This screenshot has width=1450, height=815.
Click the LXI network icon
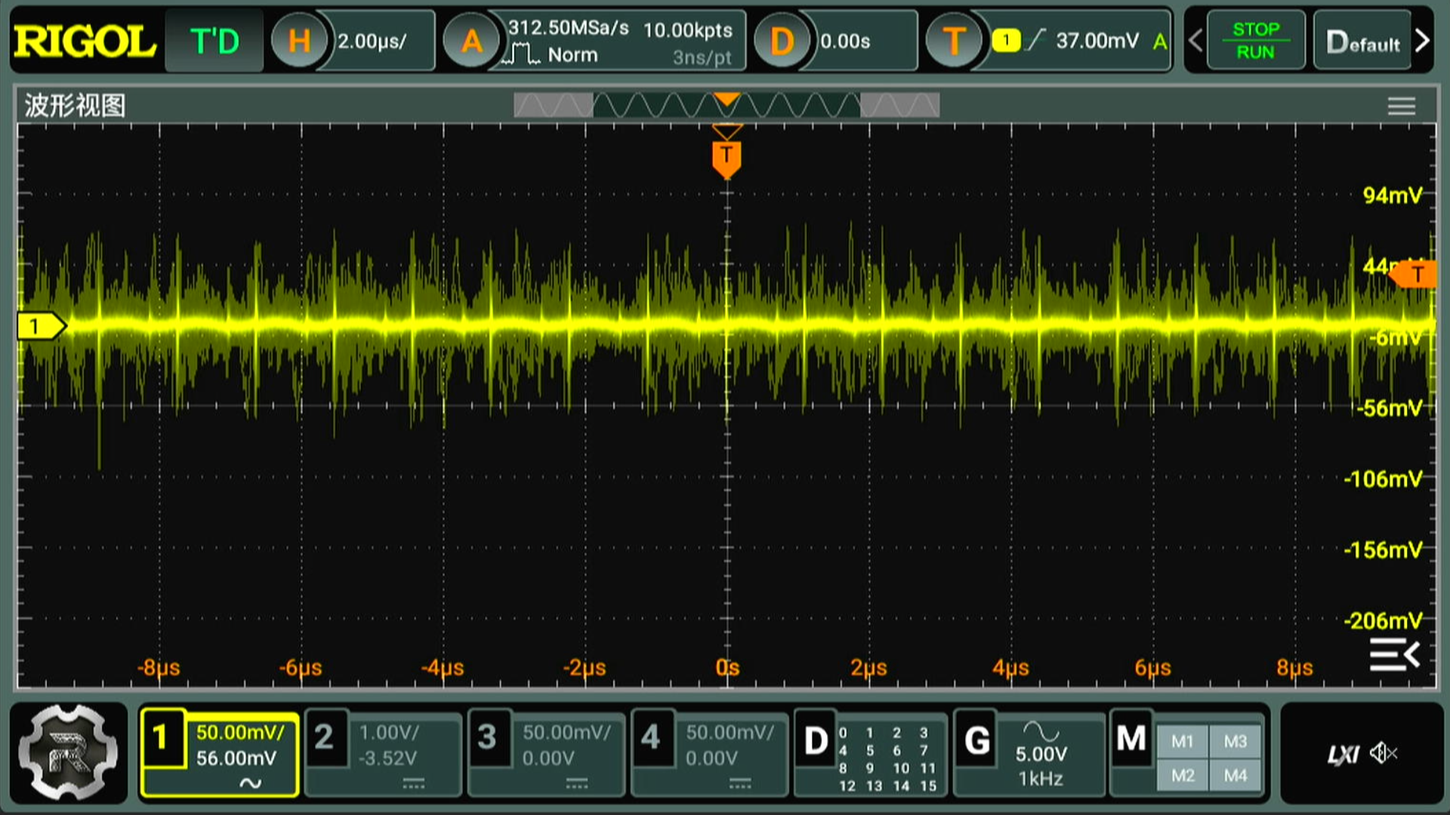(1343, 754)
